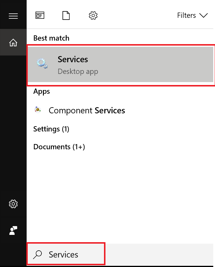This screenshot has height=267, width=215.
Task: Expand the hamburger menu in the sidebar
Action: (x=13, y=16)
